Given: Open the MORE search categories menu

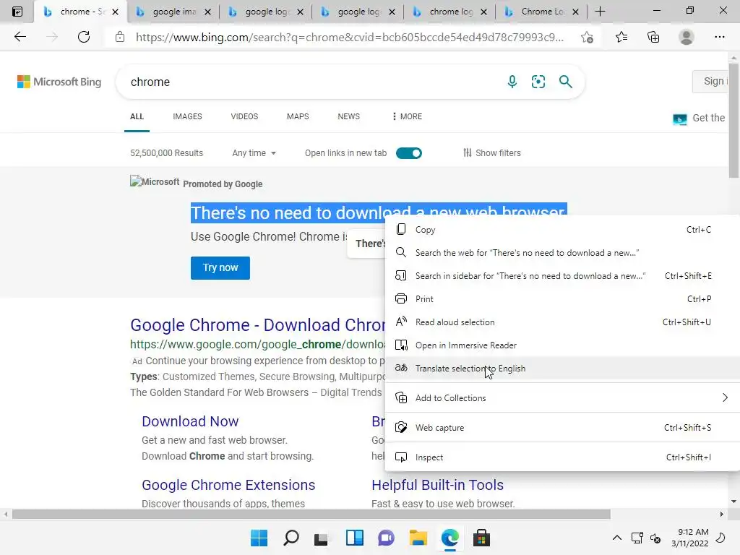Looking at the screenshot, I should [408, 116].
